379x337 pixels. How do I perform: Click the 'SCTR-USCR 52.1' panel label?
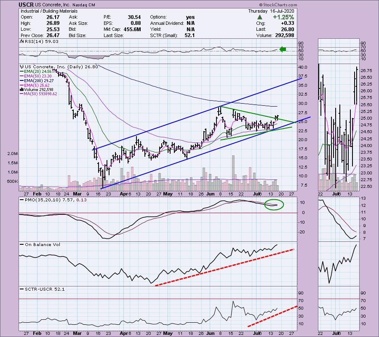click(45, 289)
